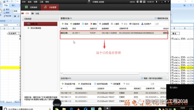
Task: Click the 添加 (Add) device button
Action: (x=65, y=24)
